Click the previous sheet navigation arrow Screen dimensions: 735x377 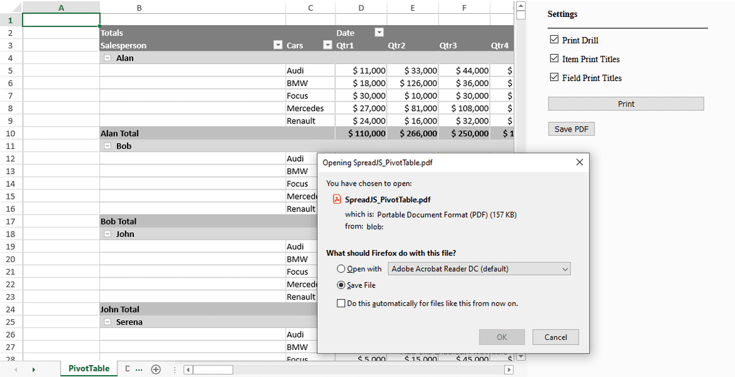point(14,369)
